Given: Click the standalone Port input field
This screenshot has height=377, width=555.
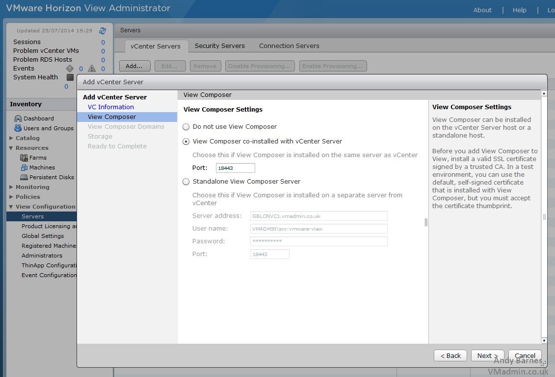Looking at the screenshot, I should tap(270, 254).
